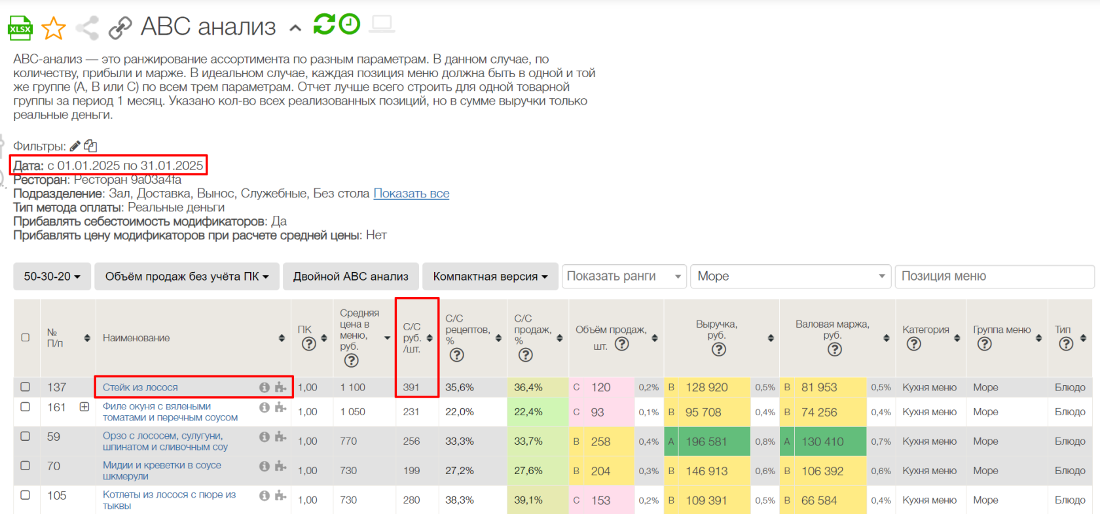Refresh the report with green arrows icon
The image size is (1100, 514).
(324, 24)
